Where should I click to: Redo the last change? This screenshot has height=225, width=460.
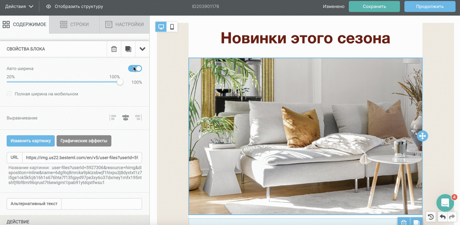pyautogui.click(x=452, y=217)
